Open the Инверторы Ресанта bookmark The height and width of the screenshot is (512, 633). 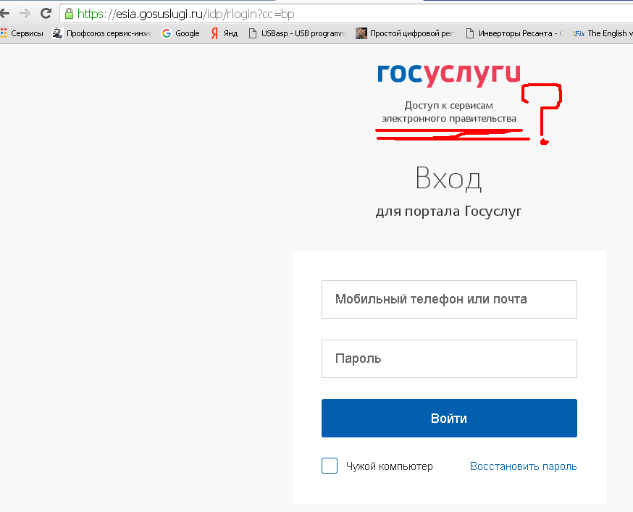[x=513, y=33]
